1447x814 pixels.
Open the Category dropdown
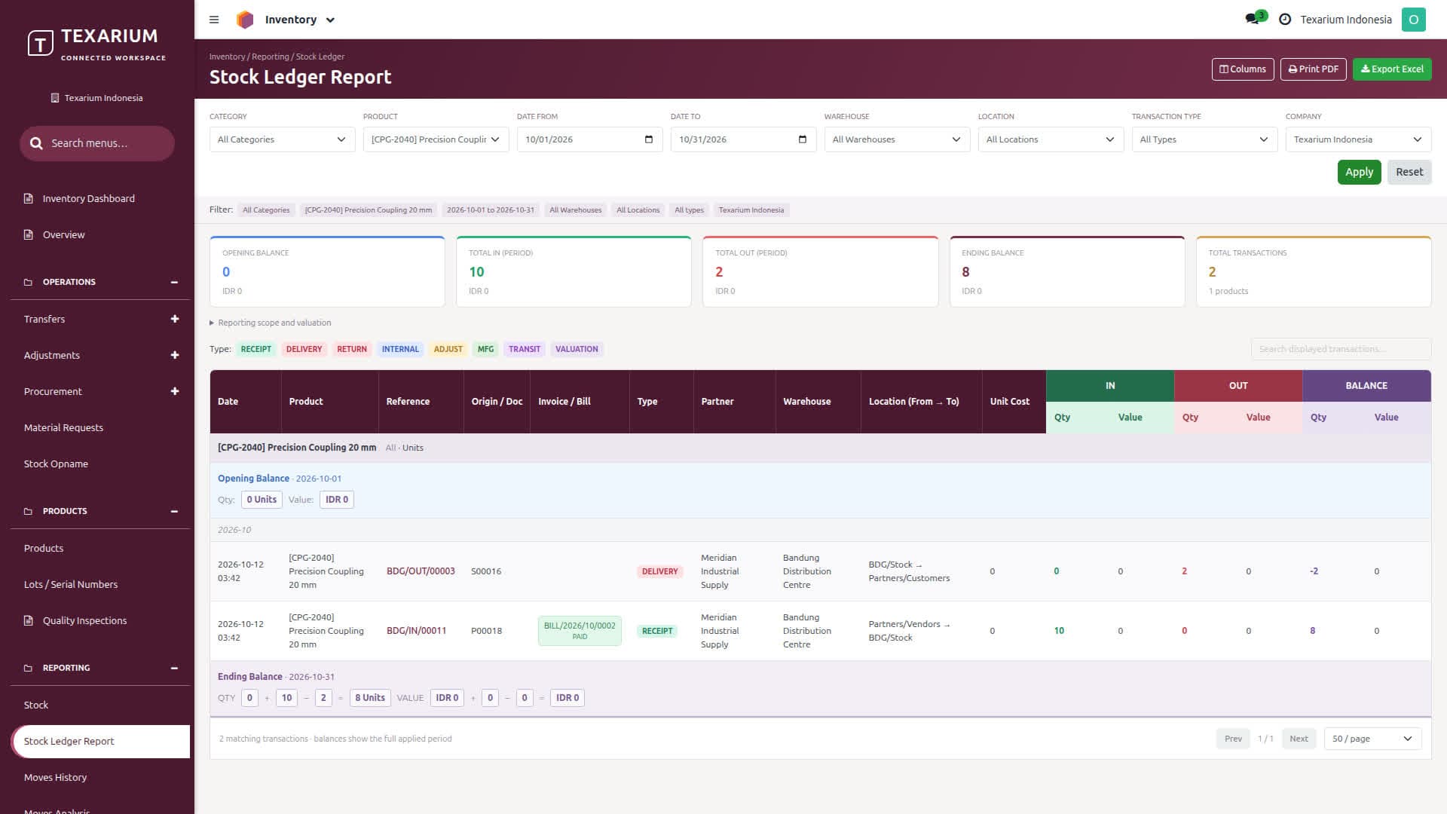[x=282, y=139]
